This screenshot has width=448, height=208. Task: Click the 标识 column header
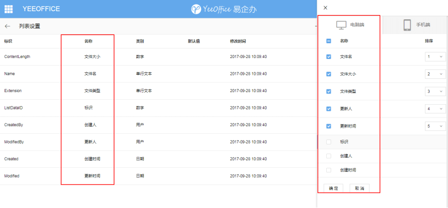pyautogui.click(x=8, y=41)
